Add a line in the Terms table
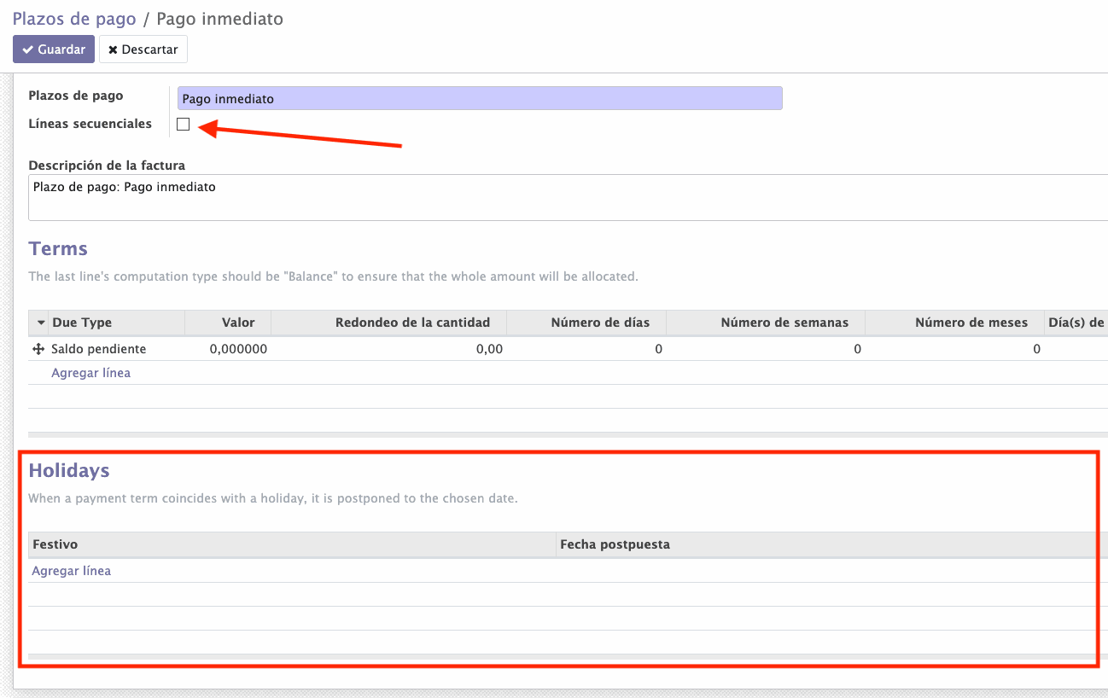 90,373
